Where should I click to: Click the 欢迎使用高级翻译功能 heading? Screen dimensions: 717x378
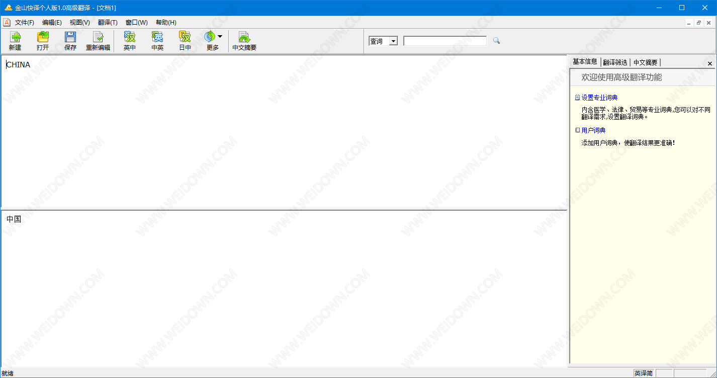click(x=621, y=77)
